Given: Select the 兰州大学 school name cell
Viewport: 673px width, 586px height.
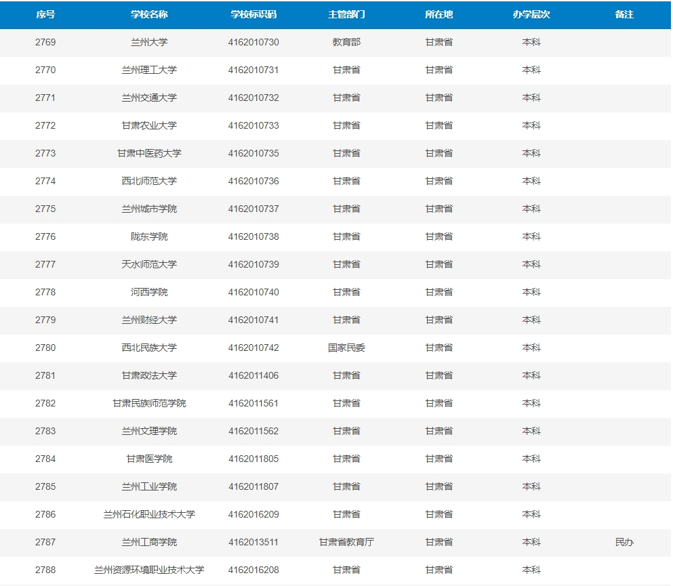Looking at the screenshot, I should pos(149,42).
